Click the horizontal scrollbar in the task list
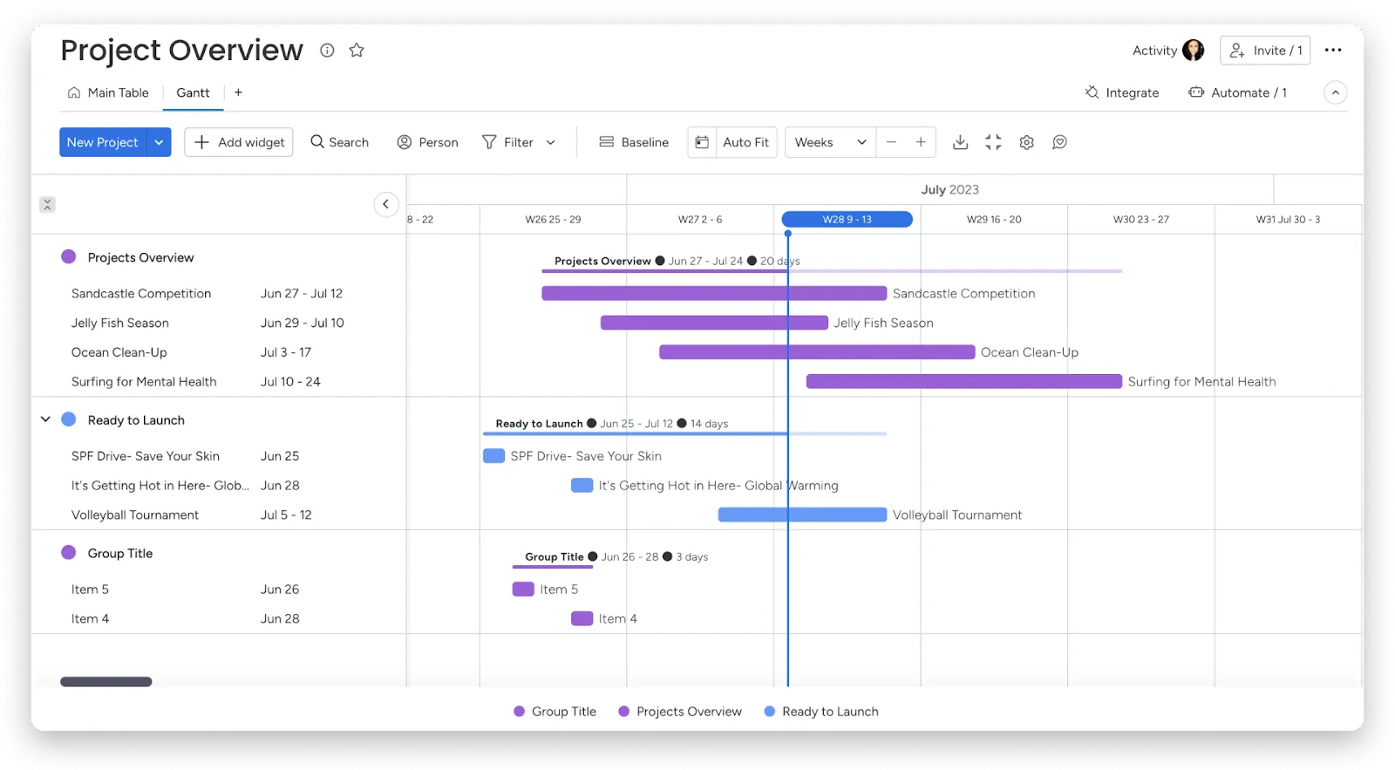The width and height of the screenshot is (1395, 770). tap(106, 682)
